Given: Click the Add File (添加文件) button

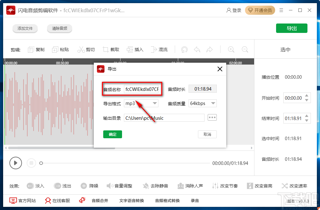Looking at the screenshot, I should click(x=25, y=28).
